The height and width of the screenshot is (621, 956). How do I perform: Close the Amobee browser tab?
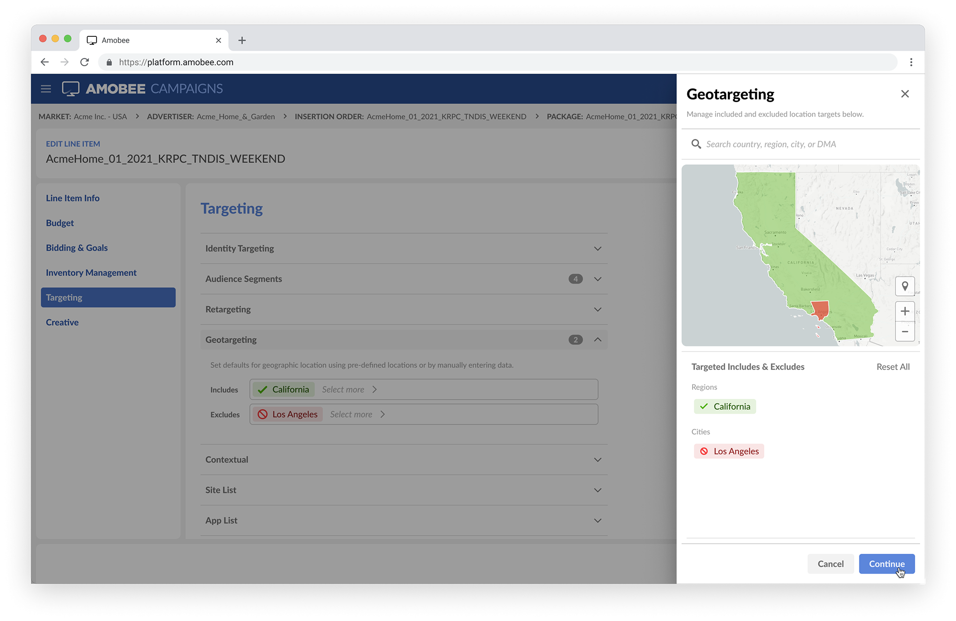point(218,40)
